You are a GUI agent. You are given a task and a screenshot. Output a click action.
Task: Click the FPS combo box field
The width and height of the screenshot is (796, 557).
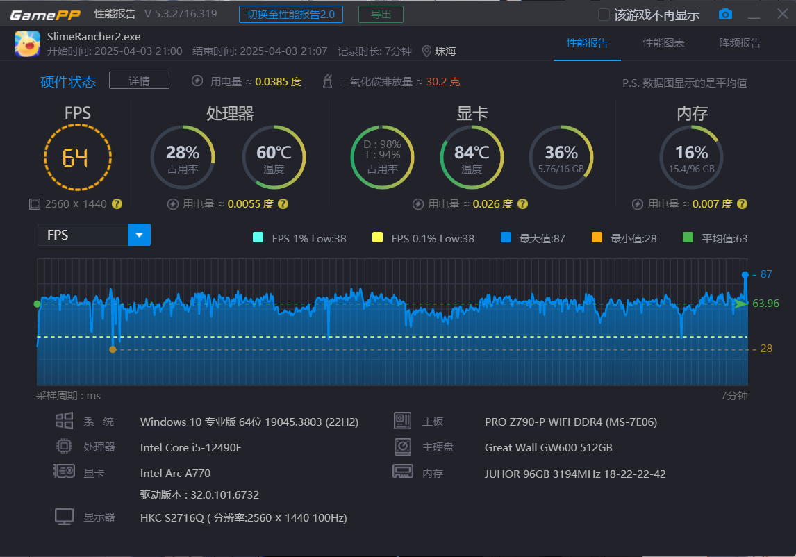coord(94,235)
